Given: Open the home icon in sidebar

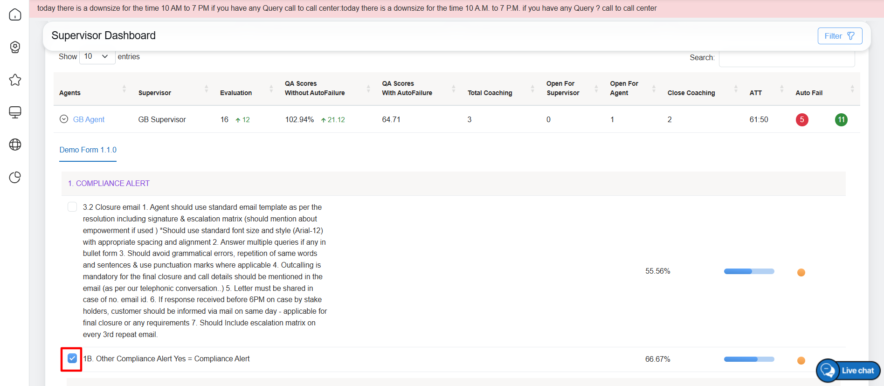Looking at the screenshot, I should pyautogui.click(x=15, y=14).
